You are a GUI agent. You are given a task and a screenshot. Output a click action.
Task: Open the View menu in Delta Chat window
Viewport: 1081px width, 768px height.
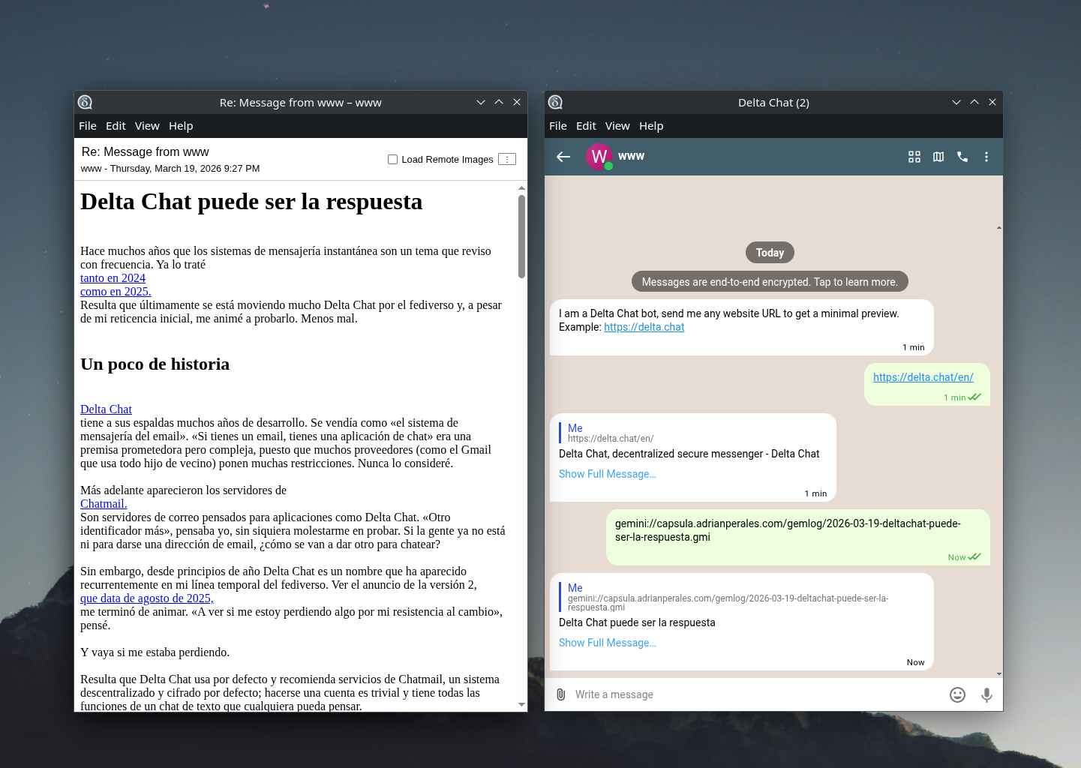click(617, 126)
